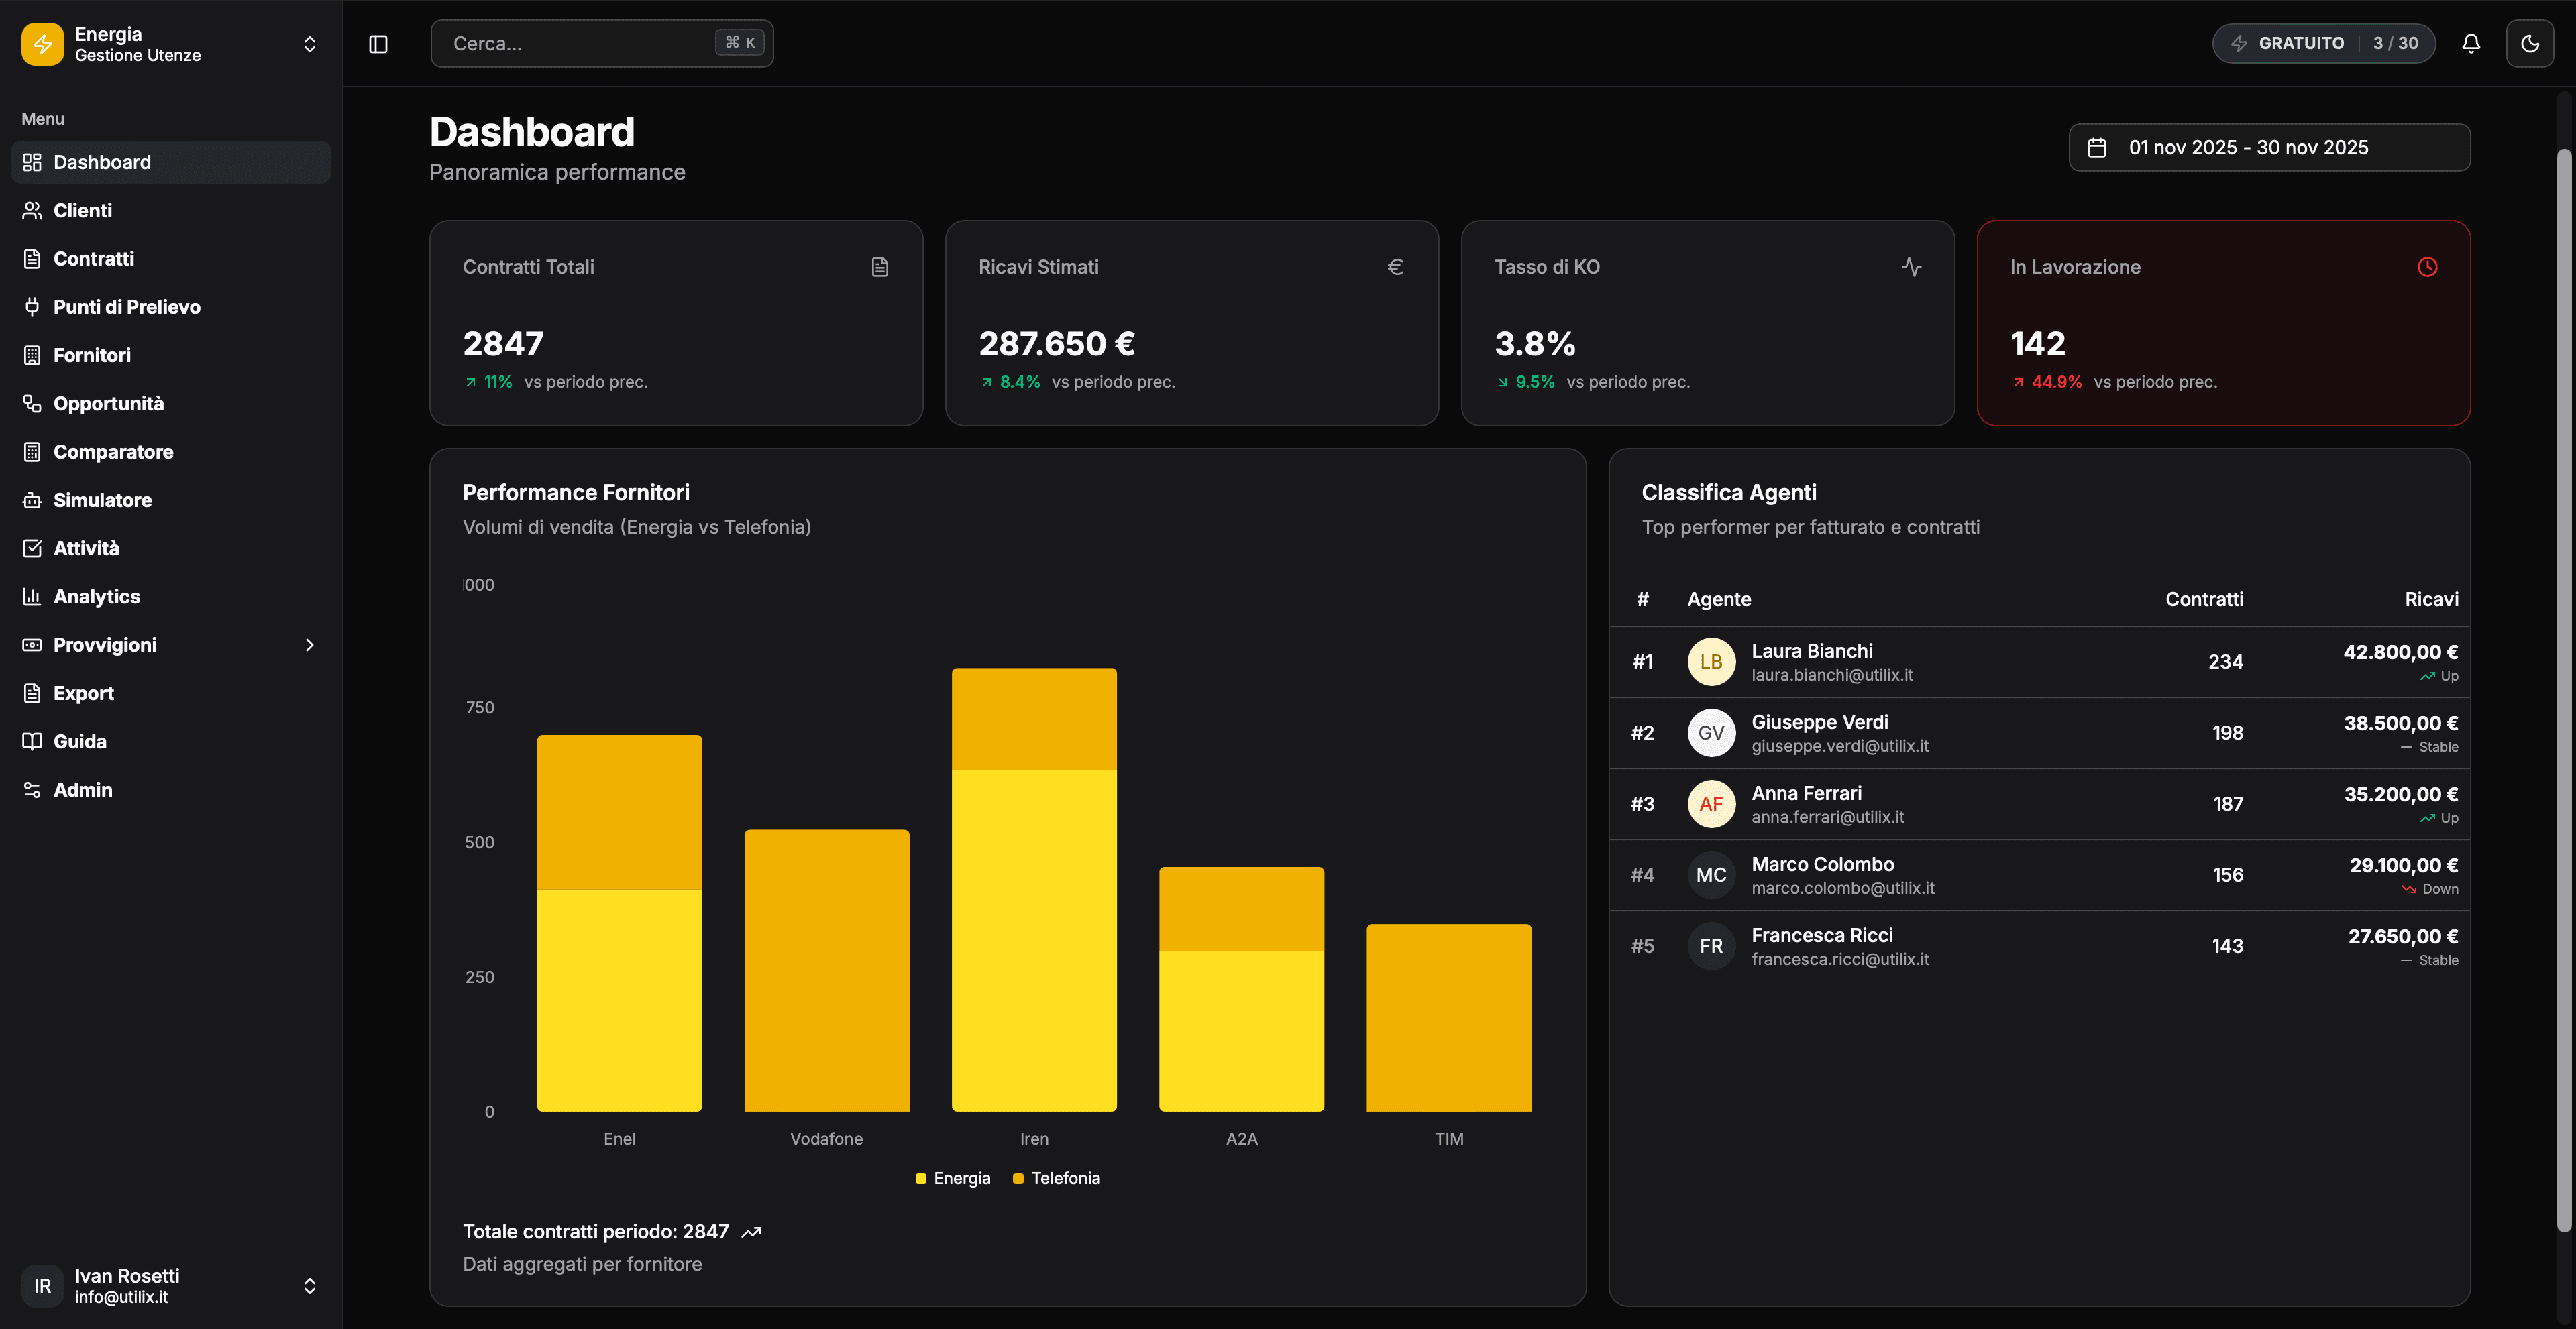Select Dashboard in the navigation menu
Viewport: 2576px width, 1329px height.
[x=102, y=162]
